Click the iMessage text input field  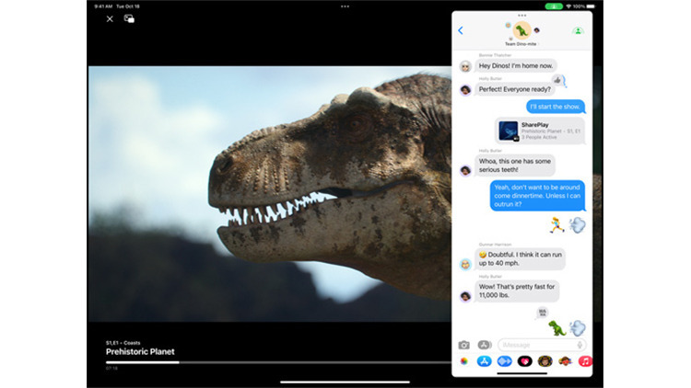click(537, 345)
